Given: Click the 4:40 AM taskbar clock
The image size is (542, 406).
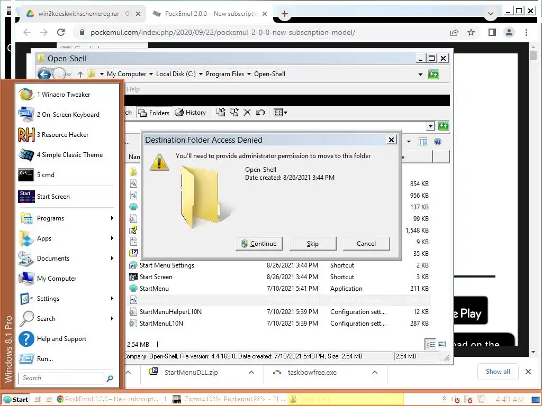Looking at the screenshot, I should [x=510, y=400].
